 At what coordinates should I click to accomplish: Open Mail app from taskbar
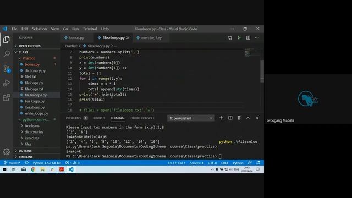pos(24,169)
